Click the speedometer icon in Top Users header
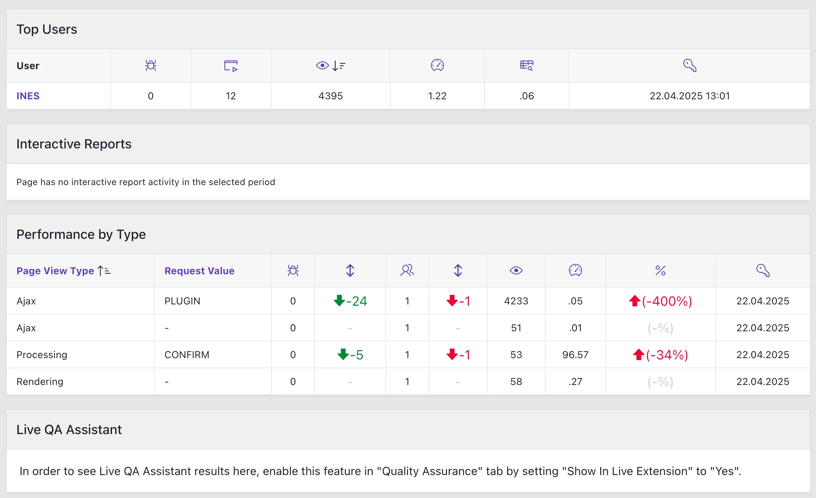 [437, 65]
